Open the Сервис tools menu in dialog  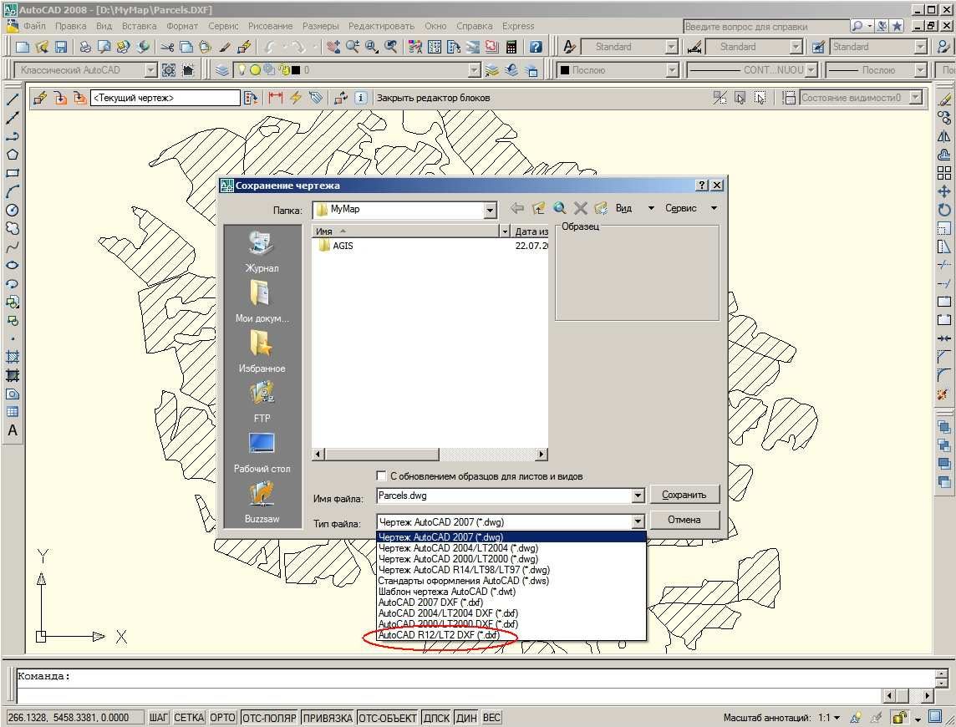click(x=691, y=209)
